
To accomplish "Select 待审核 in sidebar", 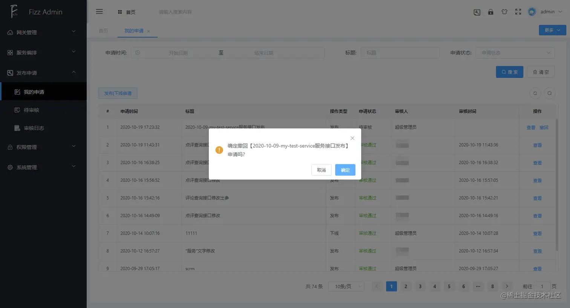I will 43,110.
